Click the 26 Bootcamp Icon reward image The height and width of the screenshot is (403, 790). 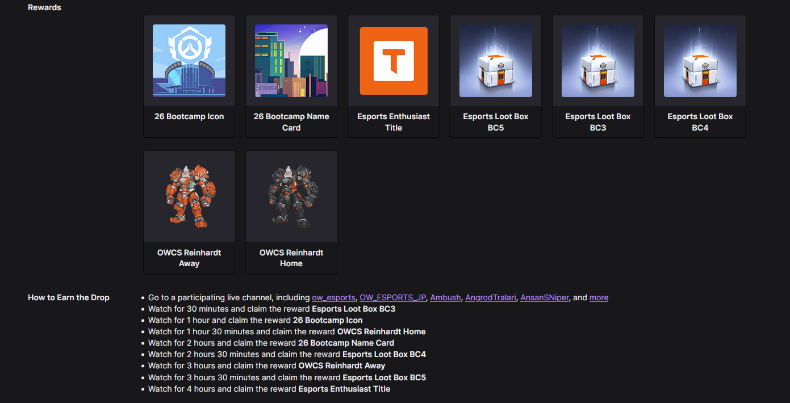point(189,61)
